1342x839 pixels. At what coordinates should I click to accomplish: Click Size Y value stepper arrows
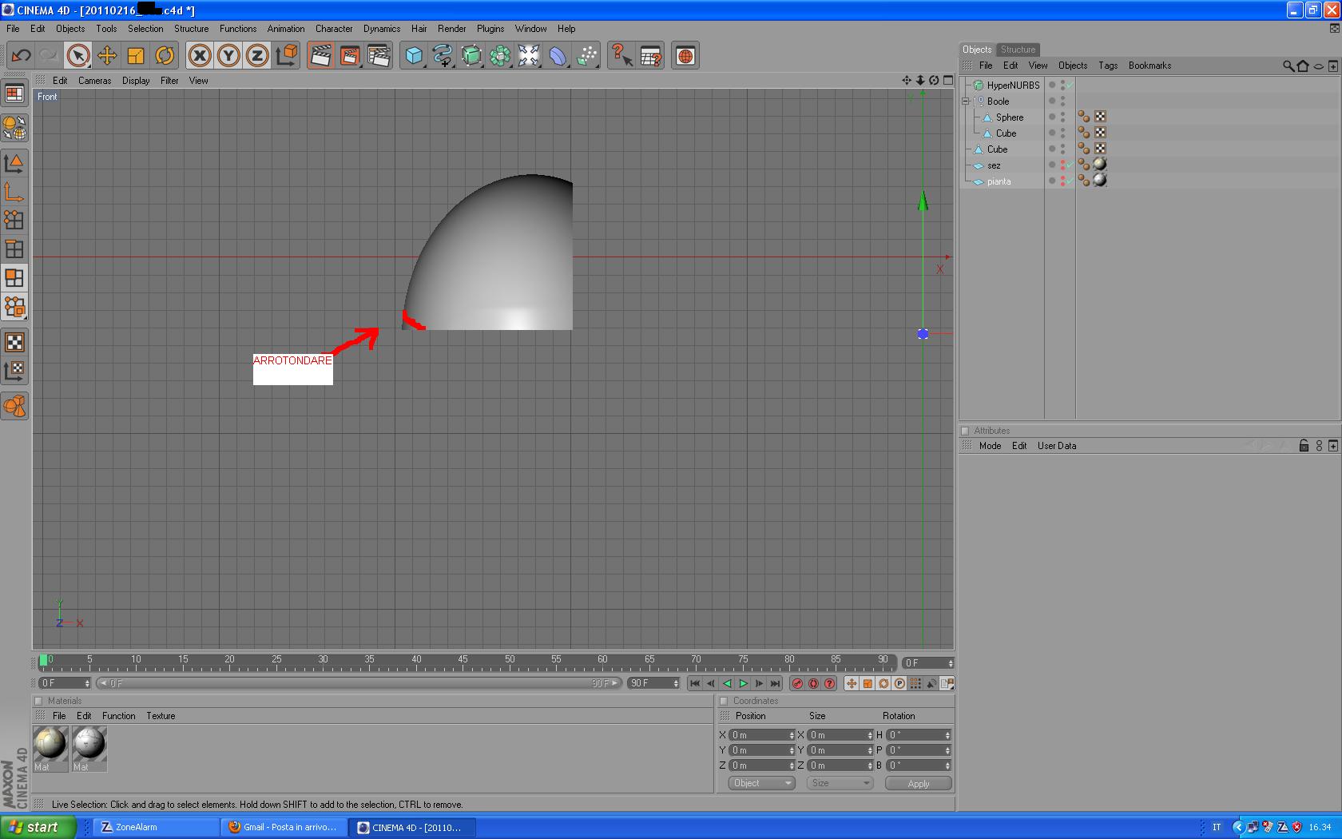click(870, 750)
